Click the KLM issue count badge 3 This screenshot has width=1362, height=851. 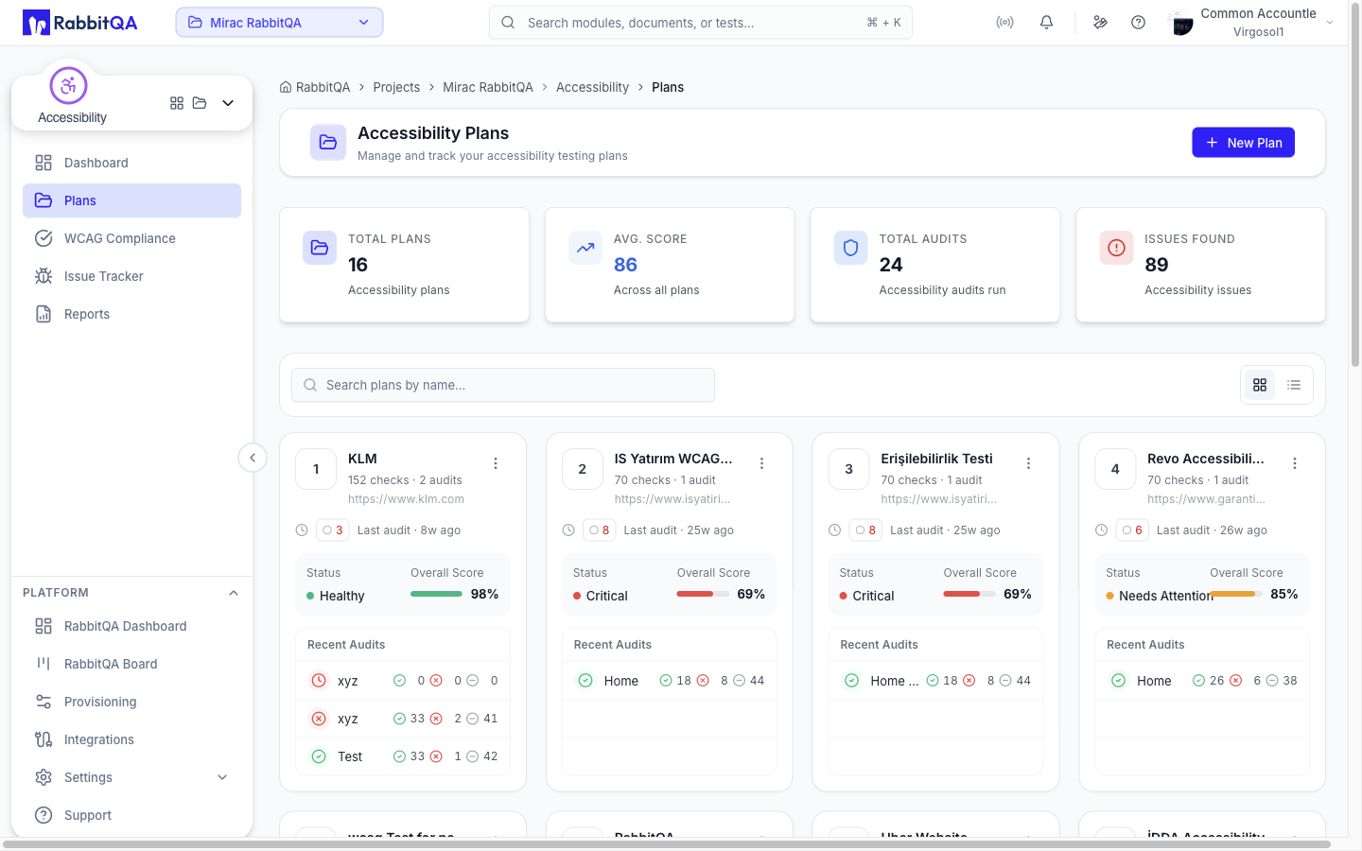click(333, 530)
